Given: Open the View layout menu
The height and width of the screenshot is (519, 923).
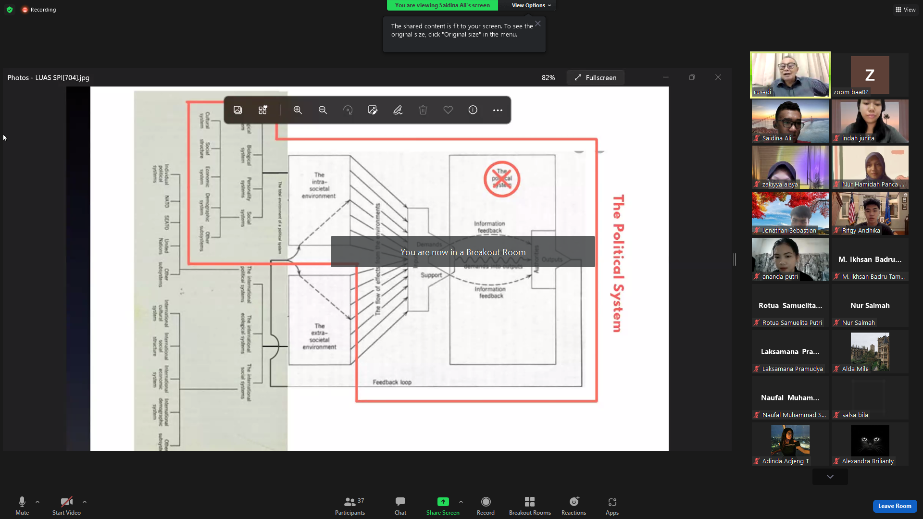Looking at the screenshot, I should click(905, 10).
